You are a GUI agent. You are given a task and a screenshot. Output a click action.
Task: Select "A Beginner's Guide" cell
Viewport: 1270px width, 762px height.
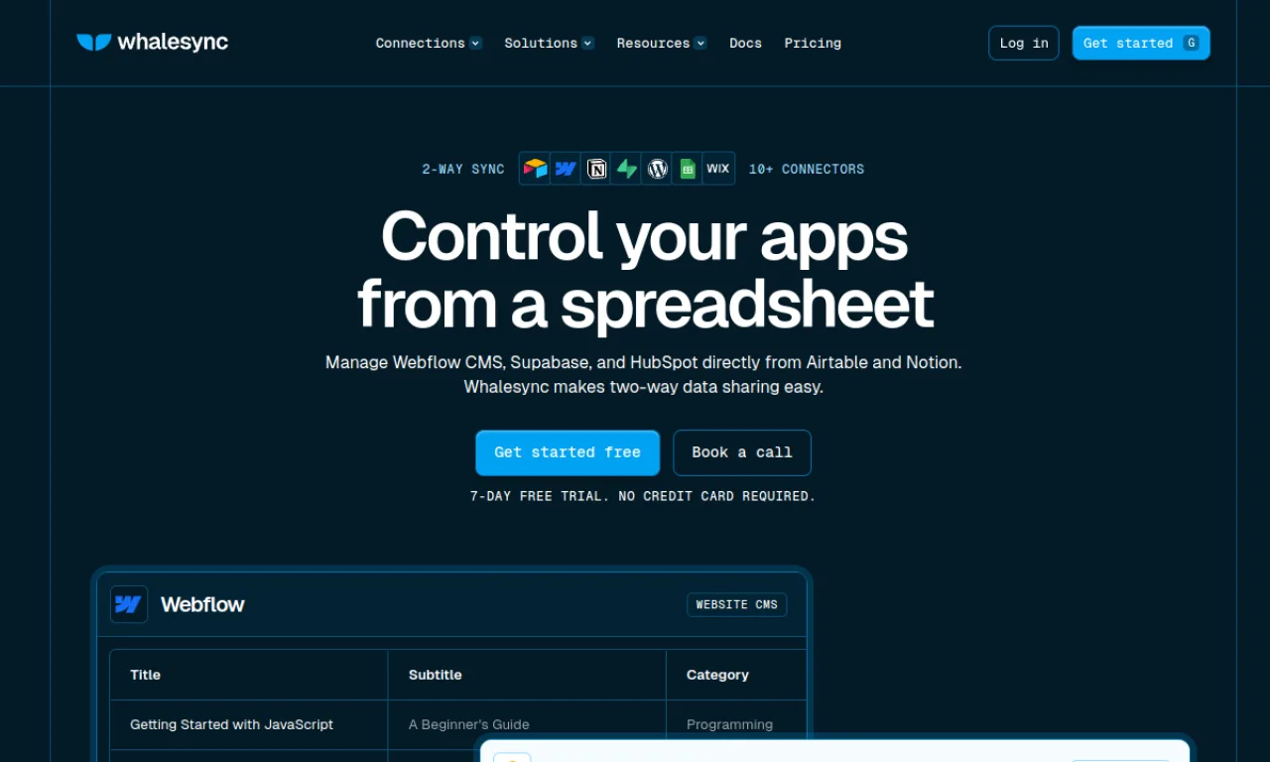coord(527,724)
